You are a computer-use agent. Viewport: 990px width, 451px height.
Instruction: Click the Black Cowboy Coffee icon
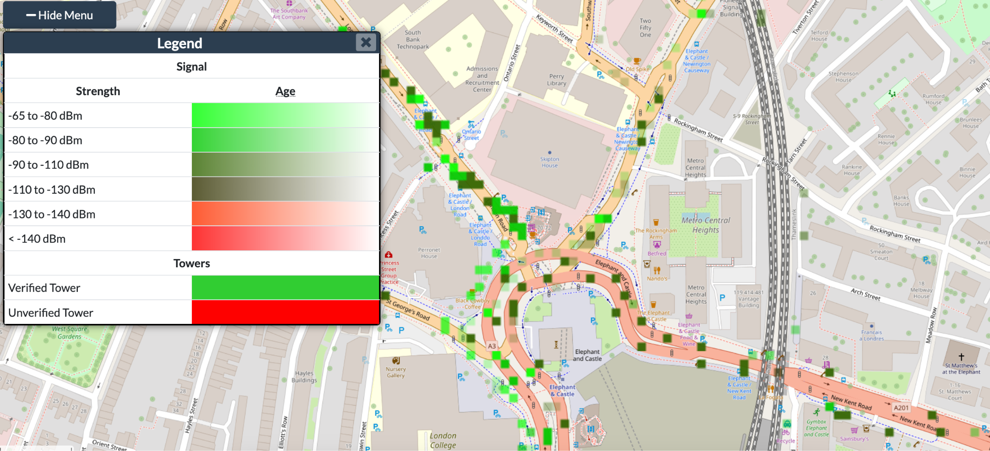point(472,293)
